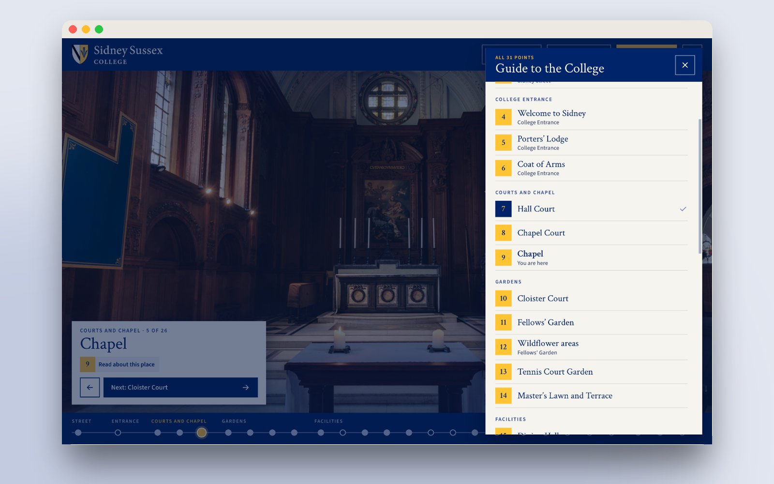Screen dimensions: 774x484
Task: Select Welcome to Sidney in the guide list
Action: (x=591, y=117)
